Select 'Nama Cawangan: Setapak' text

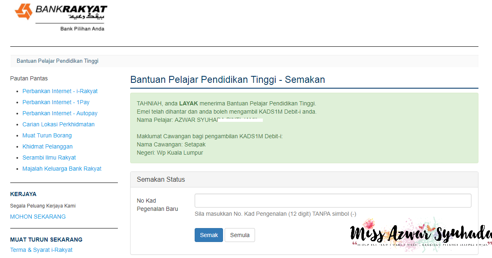tap(171, 144)
